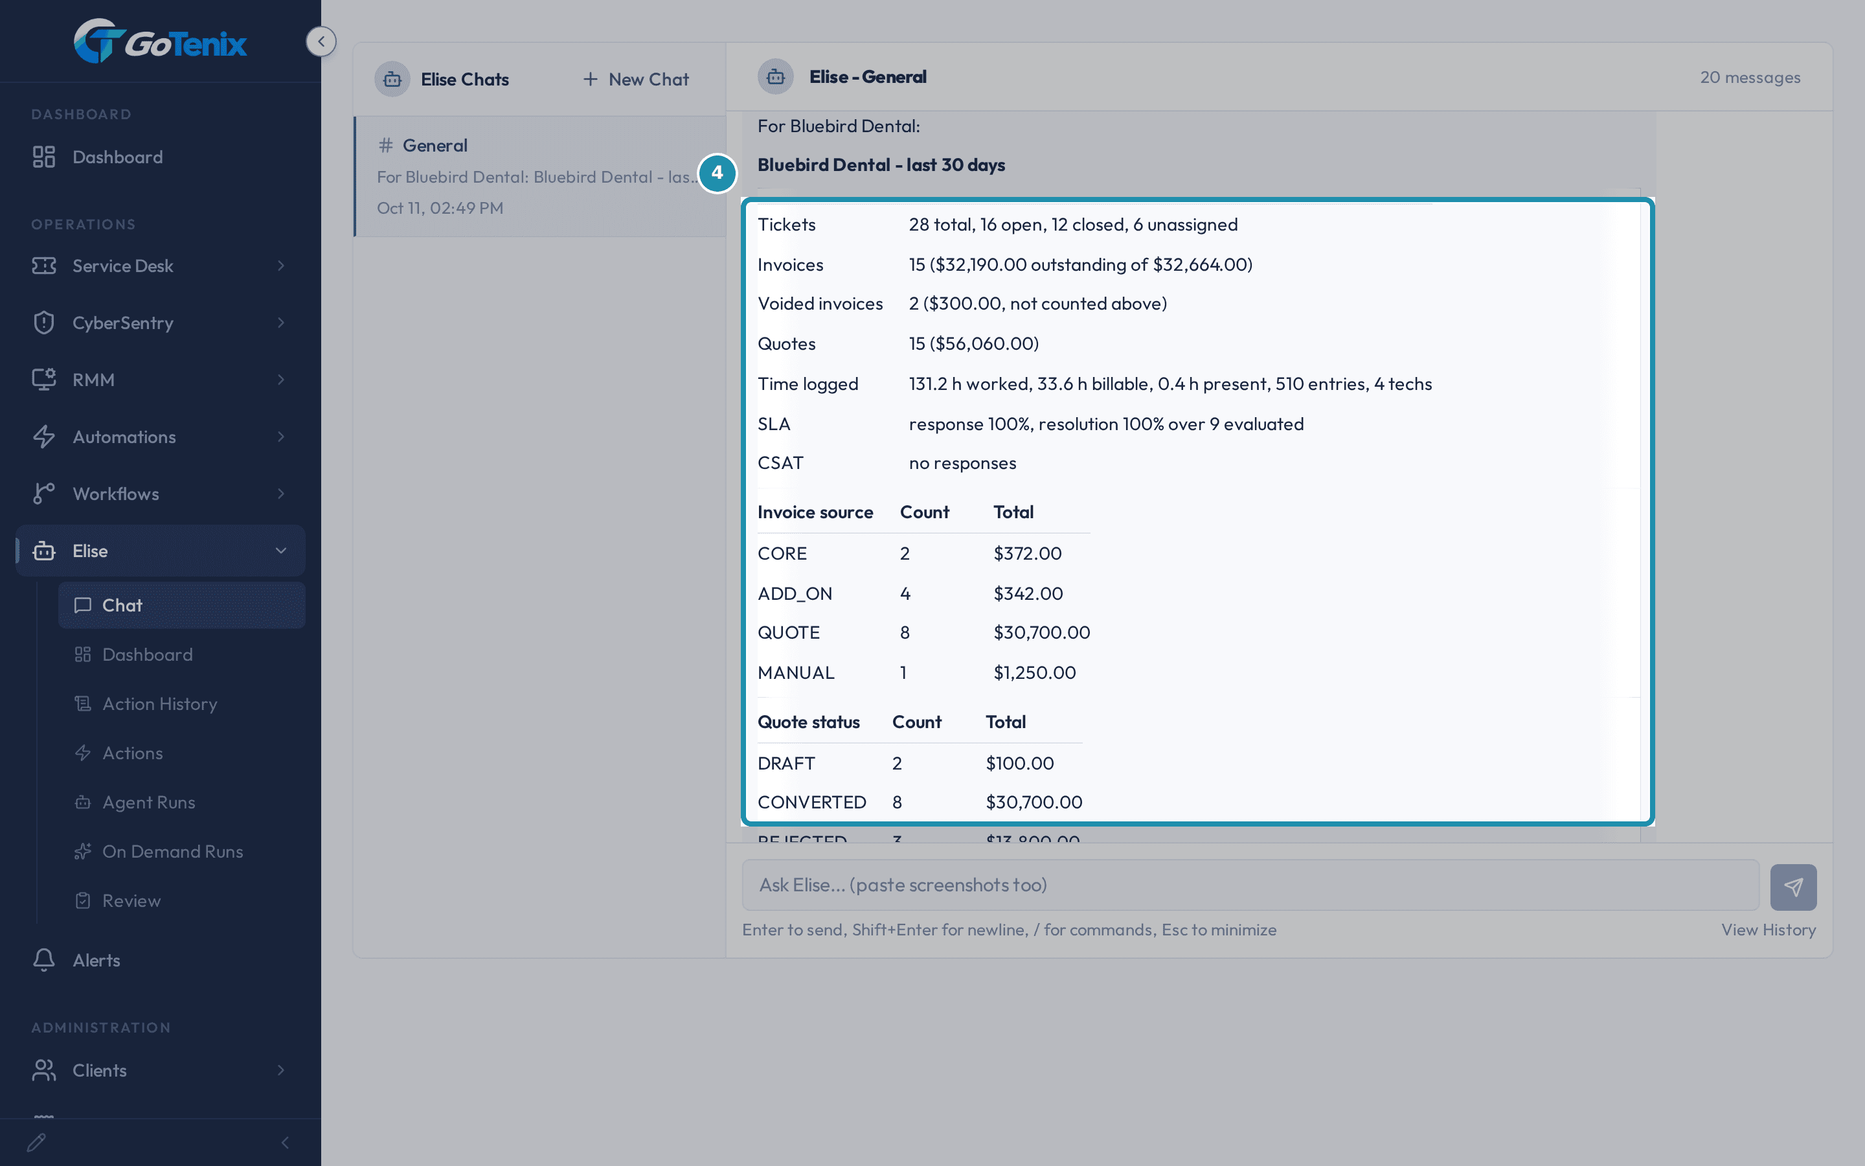1865x1166 pixels.
Task: Click the left chevron at sidebar bottom
Action: (285, 1142)
